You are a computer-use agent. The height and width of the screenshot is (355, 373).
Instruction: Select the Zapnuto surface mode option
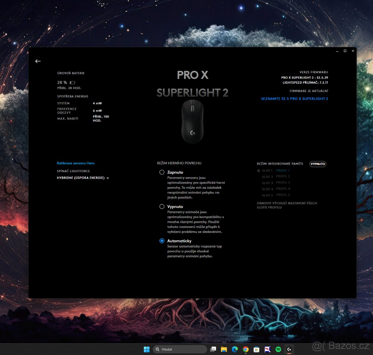coord(162,172)
